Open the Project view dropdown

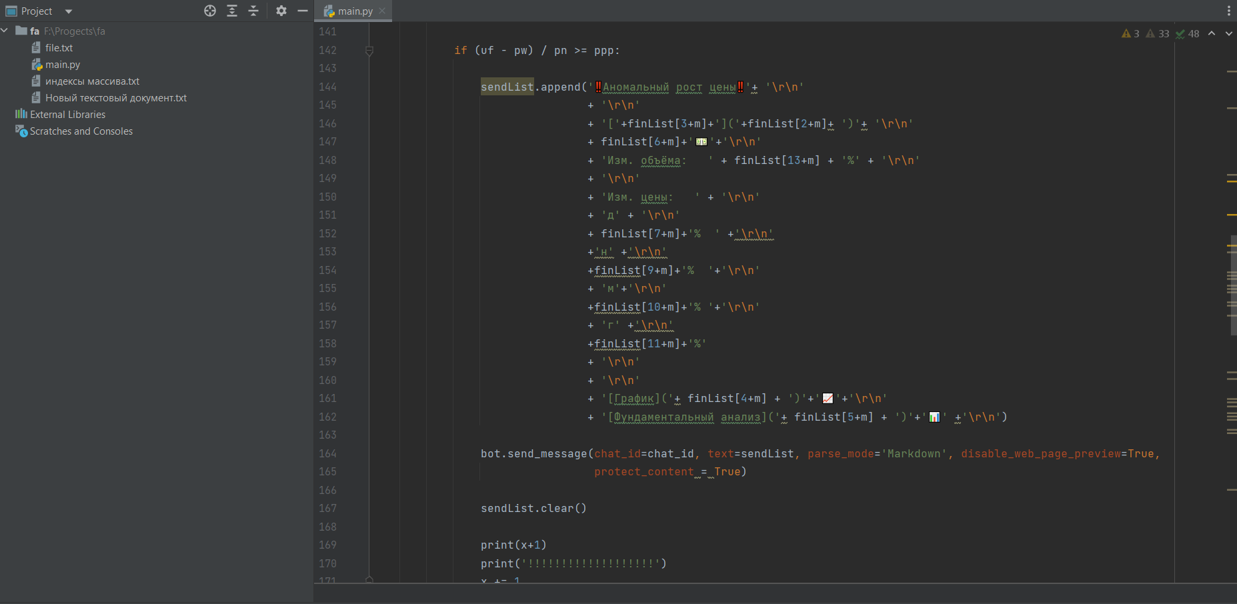pos(69,11)
